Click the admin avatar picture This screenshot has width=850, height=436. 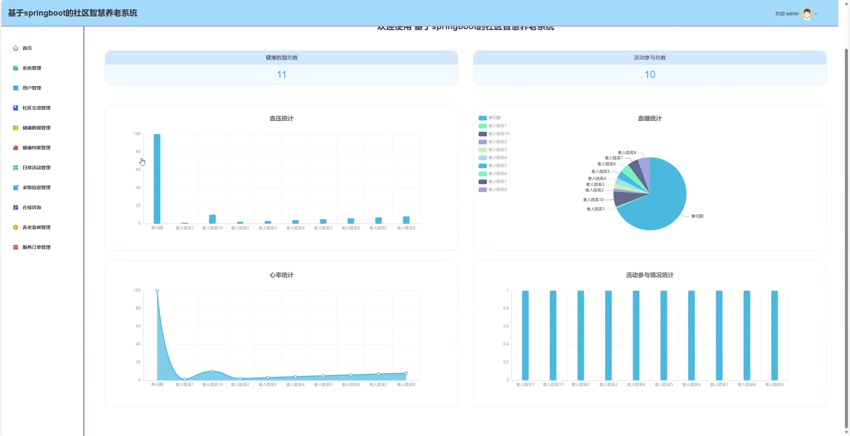pos(807,14)
